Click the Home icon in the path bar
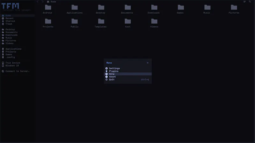Screen dimensions: 255x143 pos(48,2)
